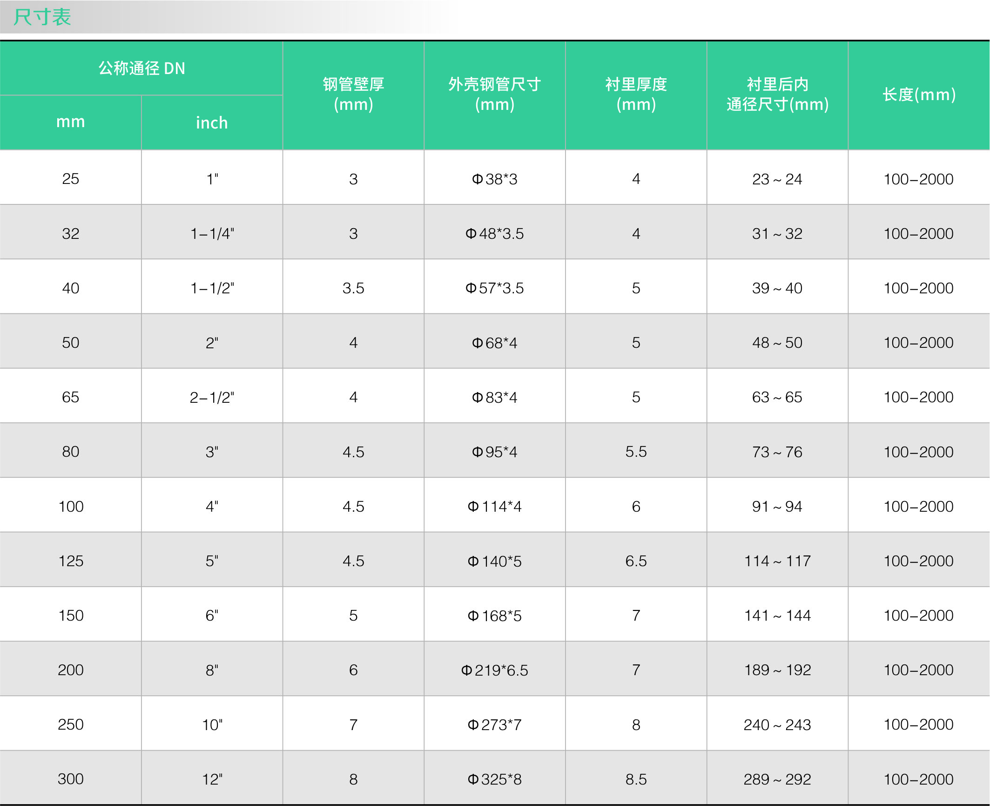
Task: Click the 衬里厚度 column header
Action: coord(636,94)
